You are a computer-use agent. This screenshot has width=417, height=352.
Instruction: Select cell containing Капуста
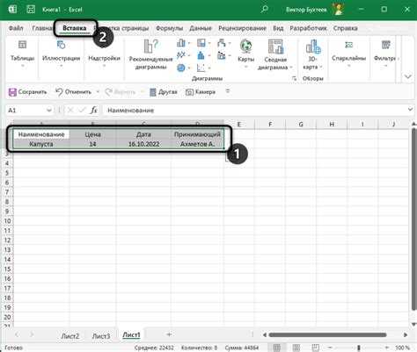[x=41, y=144]
